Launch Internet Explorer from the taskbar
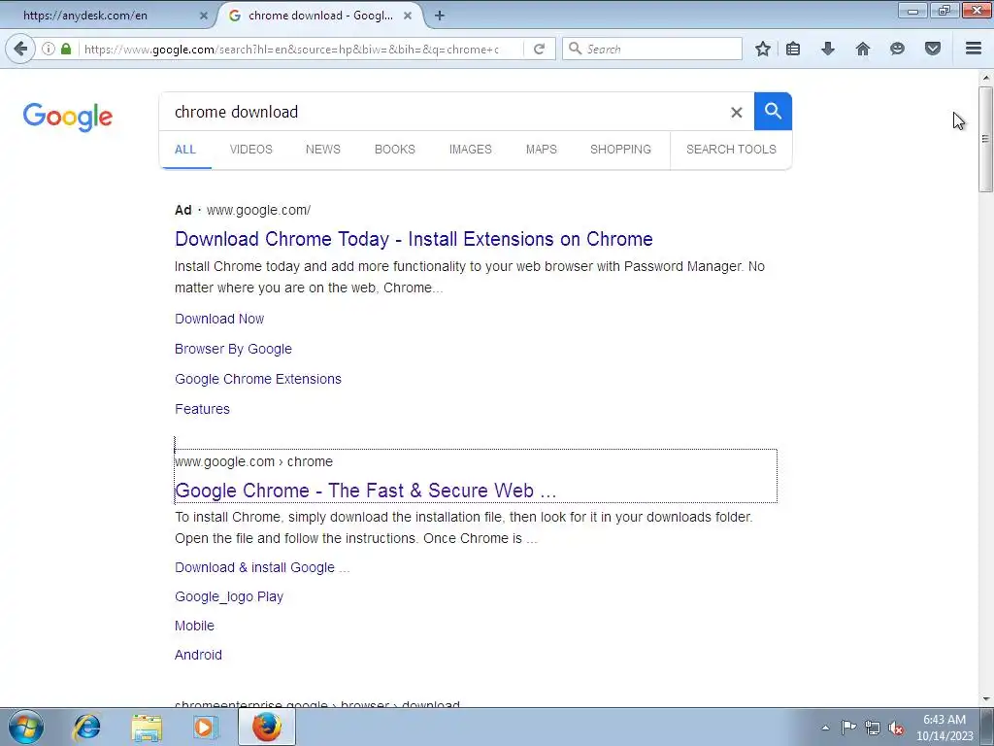 coord(86,727)
